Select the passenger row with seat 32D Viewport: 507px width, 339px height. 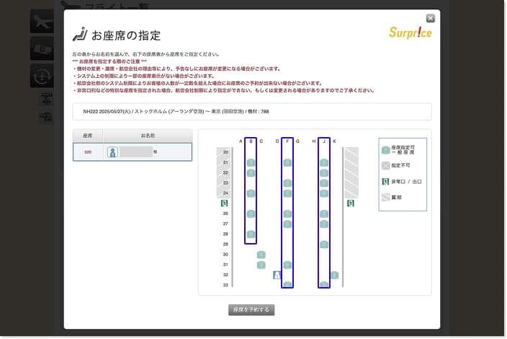pyautogui.click(x=133, y=152)
